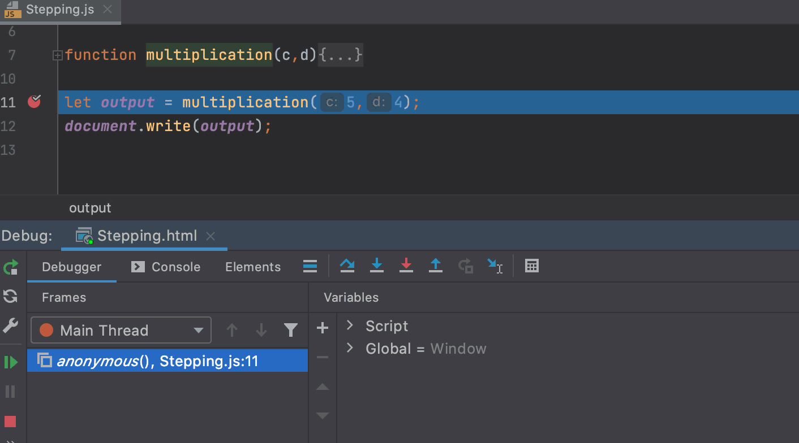The height and width of the screenshot is (443, 799).
Task: Open the Main Thread dropdown
Action: pos(197,330)
